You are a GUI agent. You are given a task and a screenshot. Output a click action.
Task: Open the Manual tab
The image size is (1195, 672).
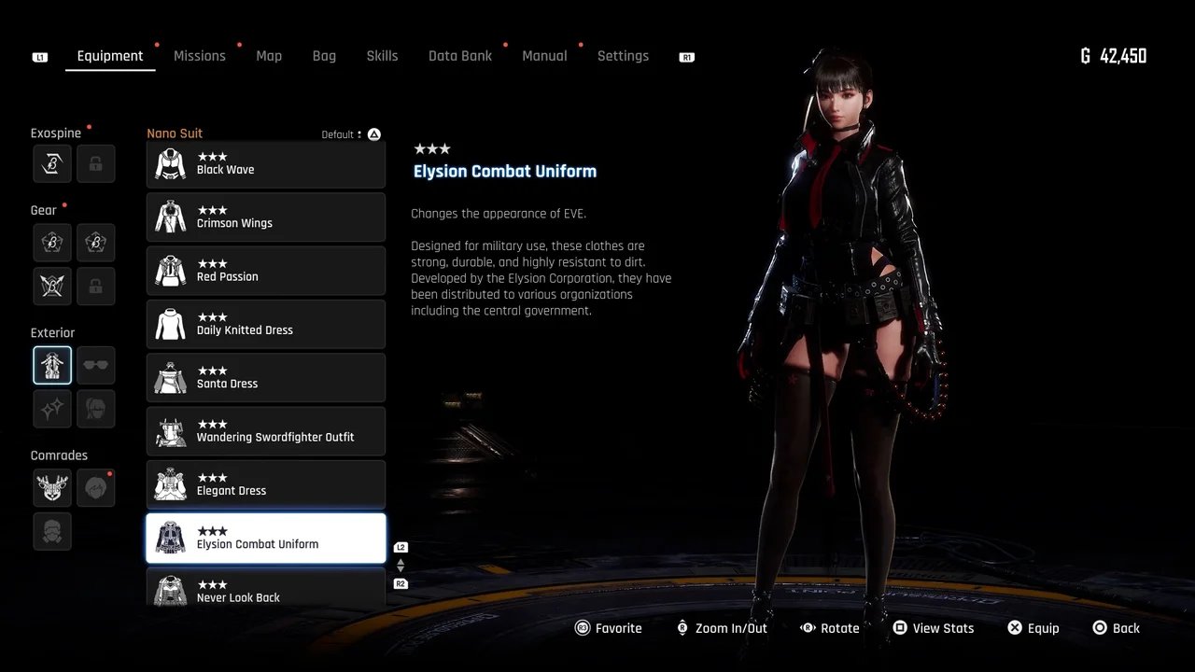pyautogui.click(x=544, y=56)
